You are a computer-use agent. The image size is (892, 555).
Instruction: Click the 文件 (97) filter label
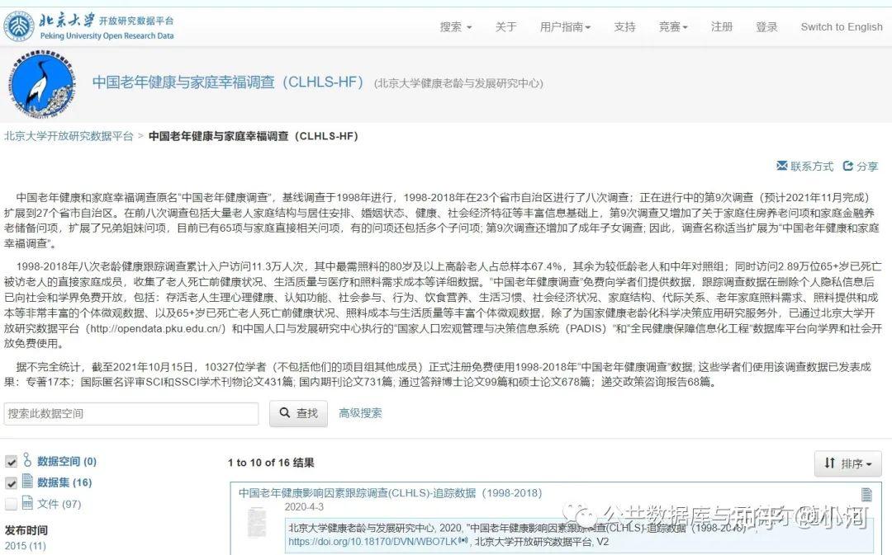(x=59, y=504)
